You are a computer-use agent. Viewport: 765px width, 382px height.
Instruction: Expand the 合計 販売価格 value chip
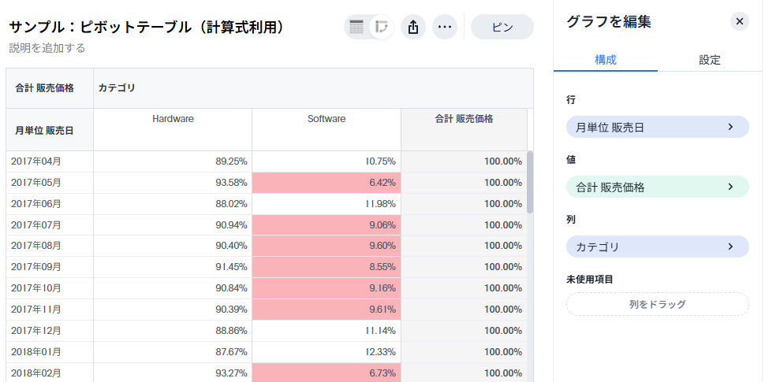point(658,187)
